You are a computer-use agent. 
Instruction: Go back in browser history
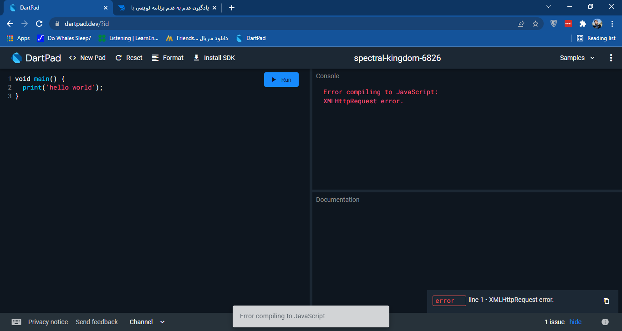(10, 24)
